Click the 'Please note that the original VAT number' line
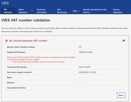This screenshot has height=102, width=131. click(x=41, y=57)
